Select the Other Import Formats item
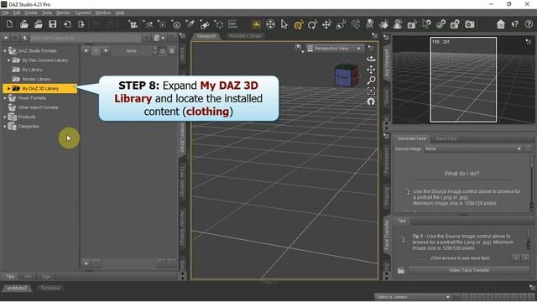The image size is (537, 302). point(38,107)
